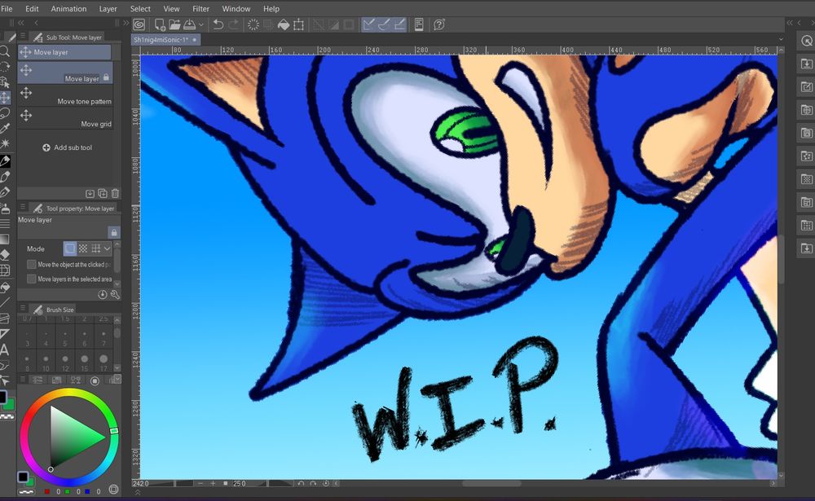
Task: Open the Edit menu
Action: (x=32, y=9)
